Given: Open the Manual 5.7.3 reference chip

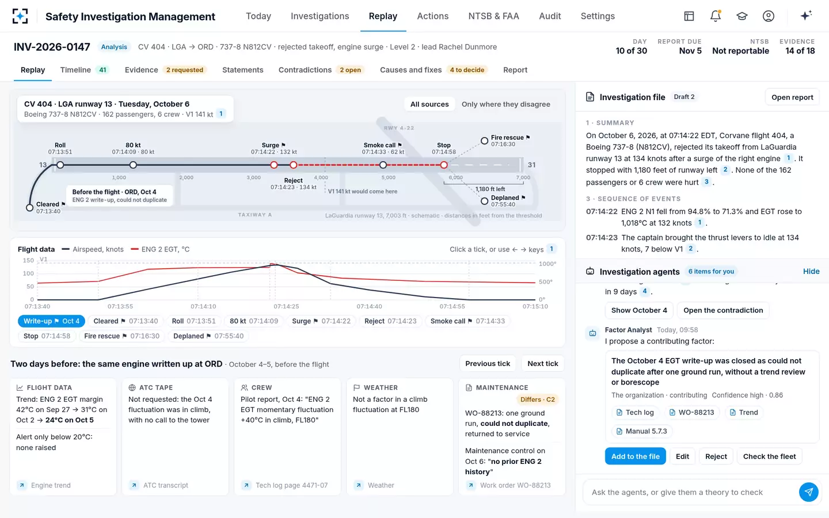Looking at the screenshot, I should (x=642, y=431).
